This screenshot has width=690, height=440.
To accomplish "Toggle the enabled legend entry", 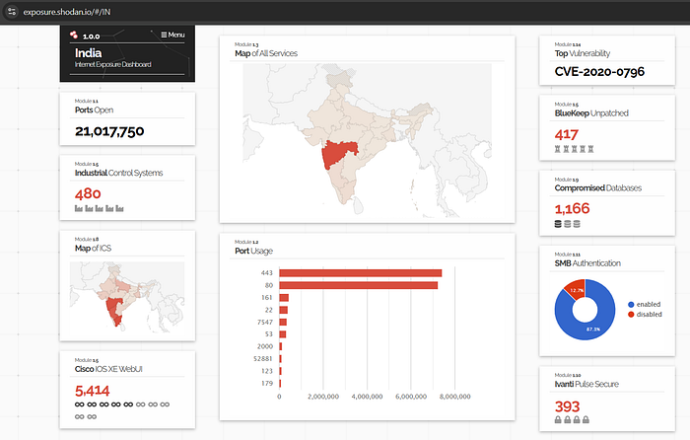I will pos(645,304).
